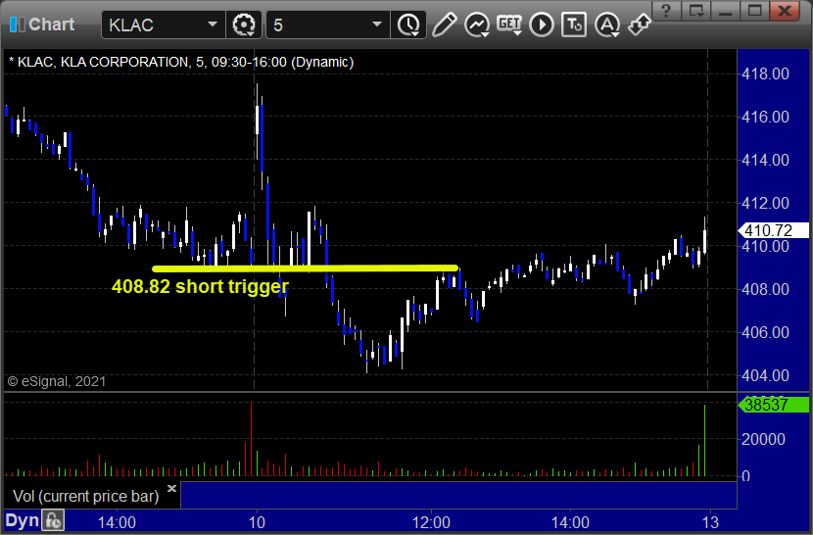Click the question mark help button
813x535 pixels.
[667, 11]
